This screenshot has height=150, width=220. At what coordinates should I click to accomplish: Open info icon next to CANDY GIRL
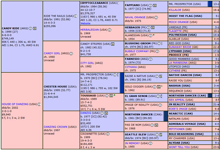click(71, 53)
